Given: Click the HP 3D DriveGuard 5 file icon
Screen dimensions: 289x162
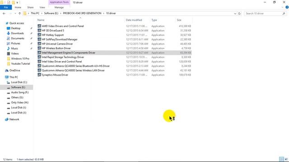Looking at the screenshot, I should [x=39, y=31].
